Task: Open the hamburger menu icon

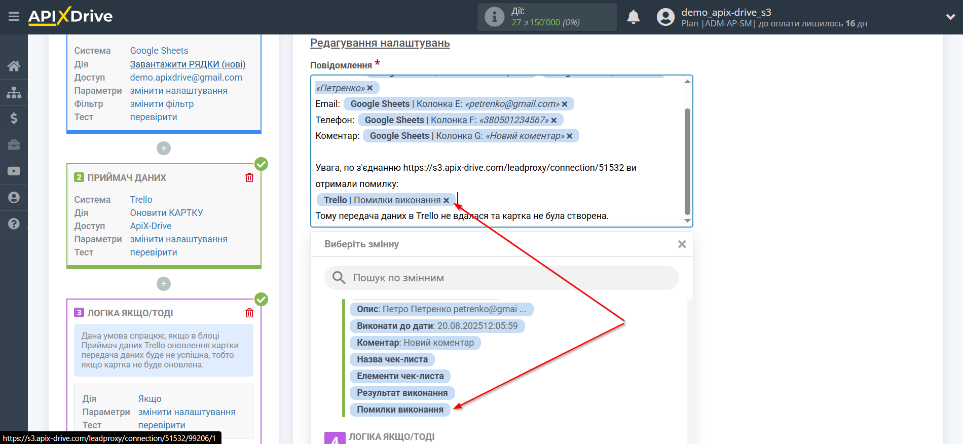Action: coord(14,17)
